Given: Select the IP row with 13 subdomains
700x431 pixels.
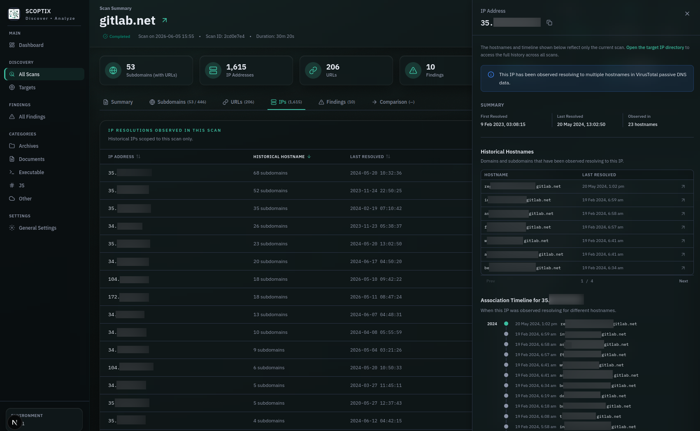Looking at the screenshot, I should pyautogui.click(x=286, y=315).
